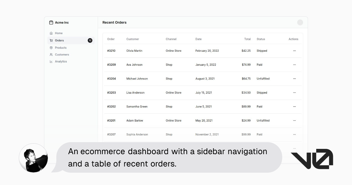Image resolution: width=352 pixels, height=185 pixels.
Task: Click the Orders badge showing 12
Action: click(90, 40)
